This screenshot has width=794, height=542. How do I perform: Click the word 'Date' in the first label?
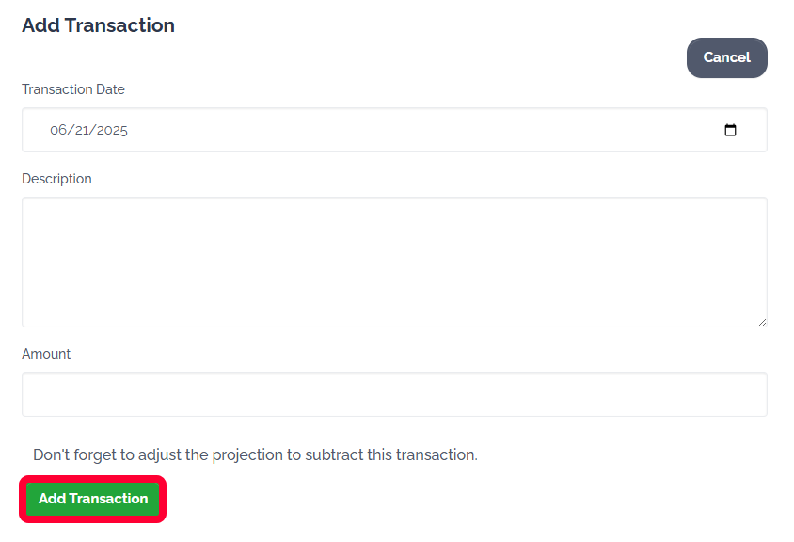[x=108, y=89]
